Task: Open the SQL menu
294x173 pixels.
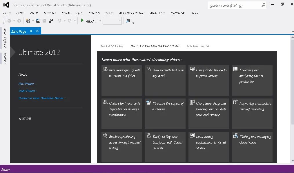Action: tap(79, 13)
